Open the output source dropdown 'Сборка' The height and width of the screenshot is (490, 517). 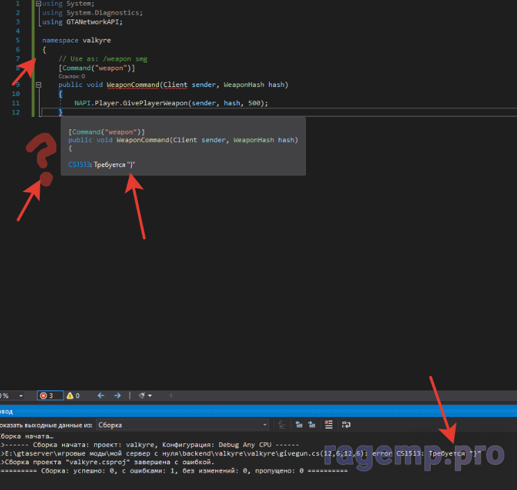click(x=183, y=425)
